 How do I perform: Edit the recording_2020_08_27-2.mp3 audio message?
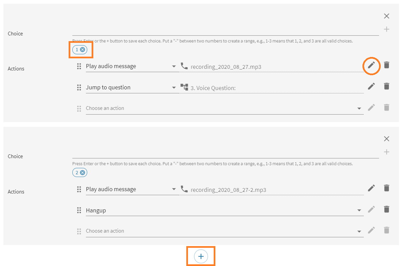[371, 188]
